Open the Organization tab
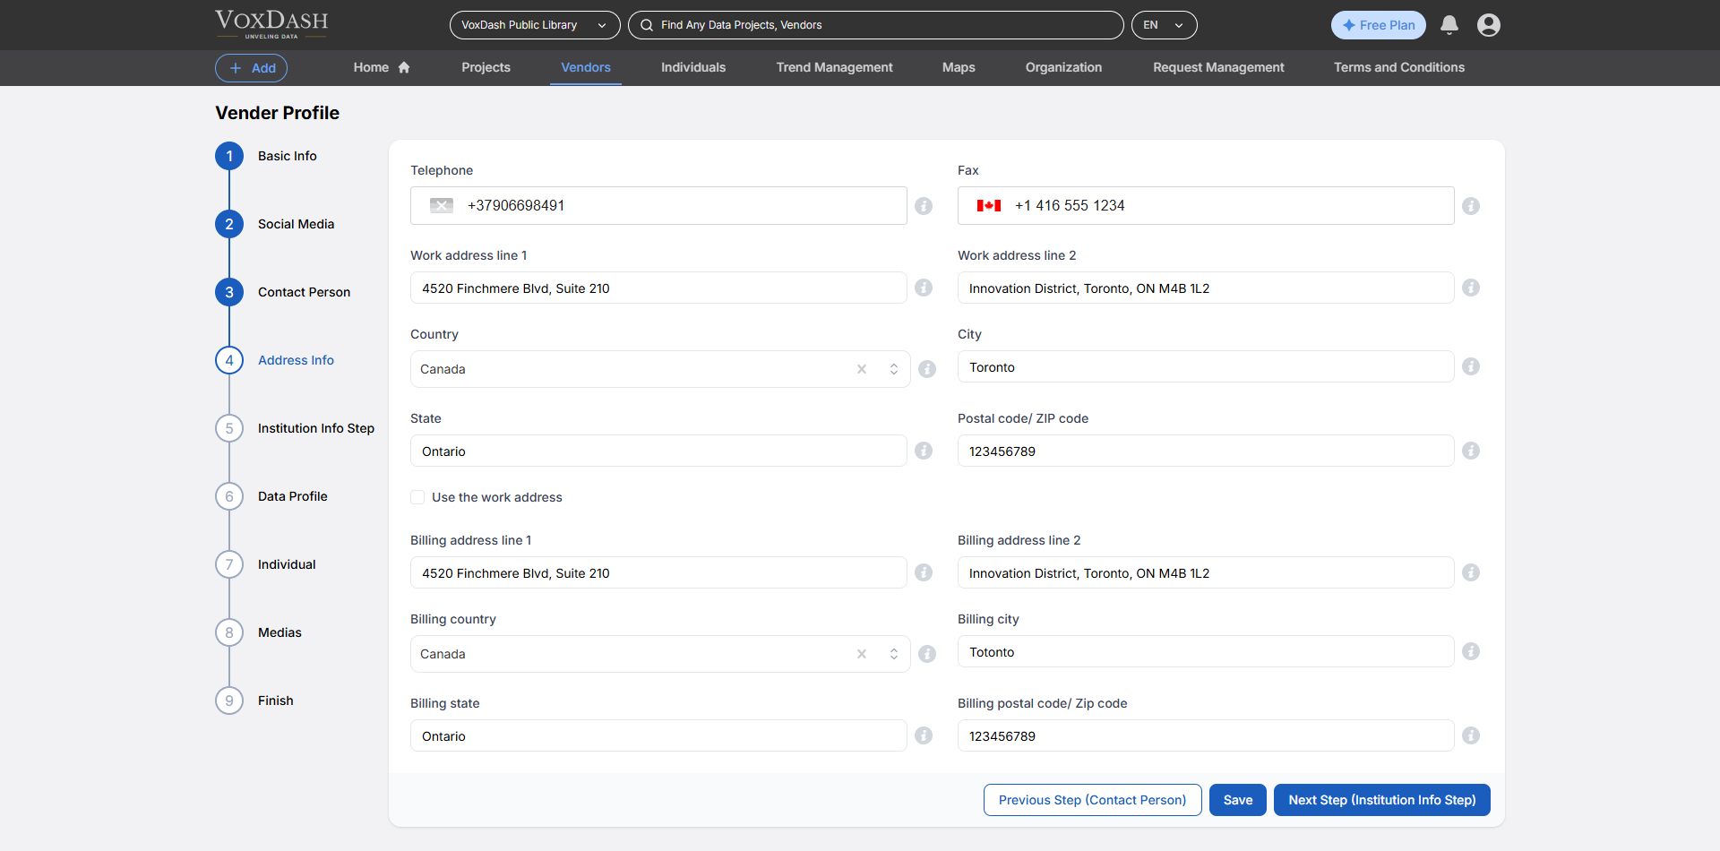Screen dimensions: 1720x851 (x=1063, y=67)
